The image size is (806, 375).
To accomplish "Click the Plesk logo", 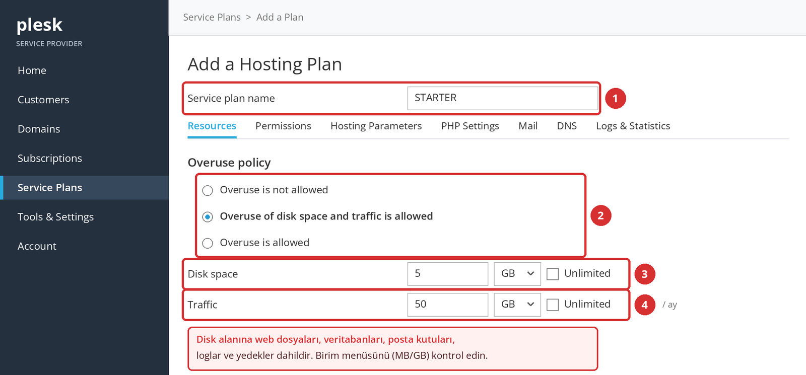I will 39,25.
